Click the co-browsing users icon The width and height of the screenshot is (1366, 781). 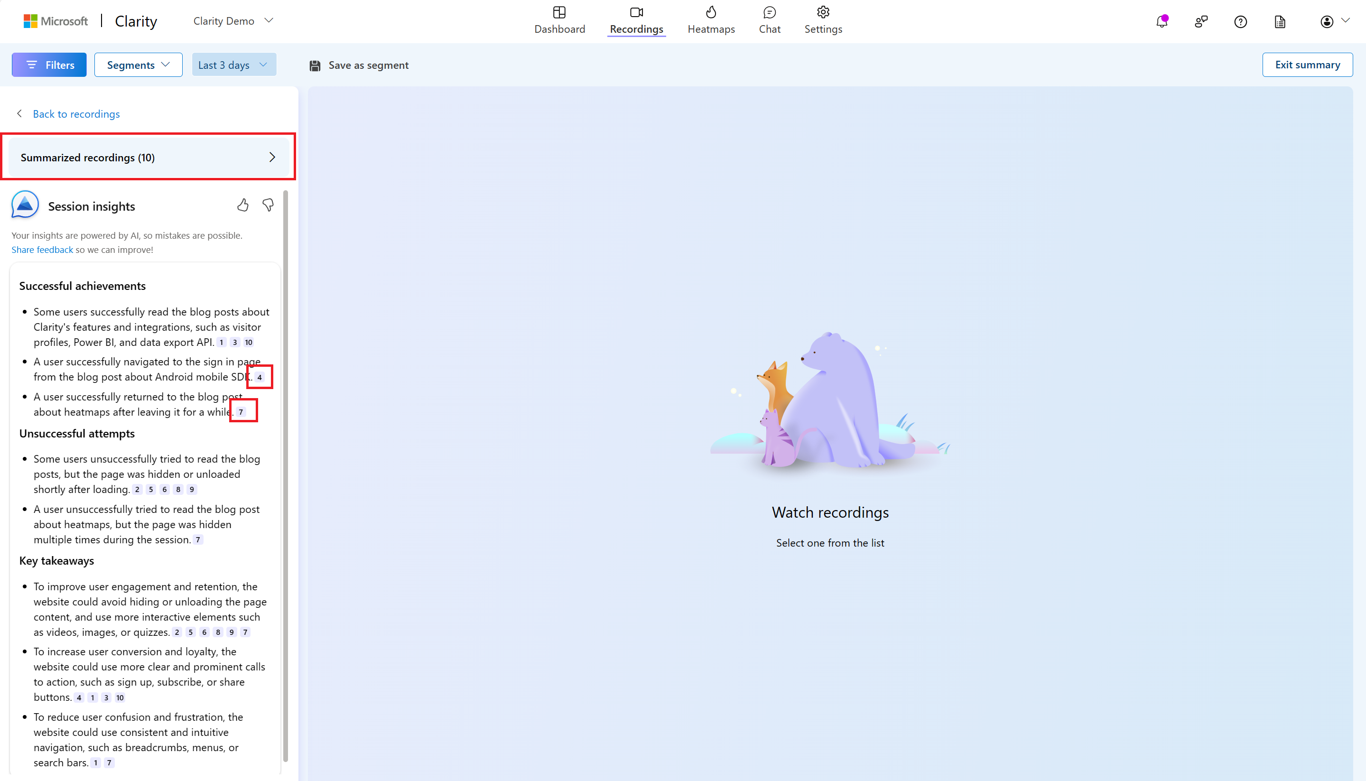(x=1201, y=21)
